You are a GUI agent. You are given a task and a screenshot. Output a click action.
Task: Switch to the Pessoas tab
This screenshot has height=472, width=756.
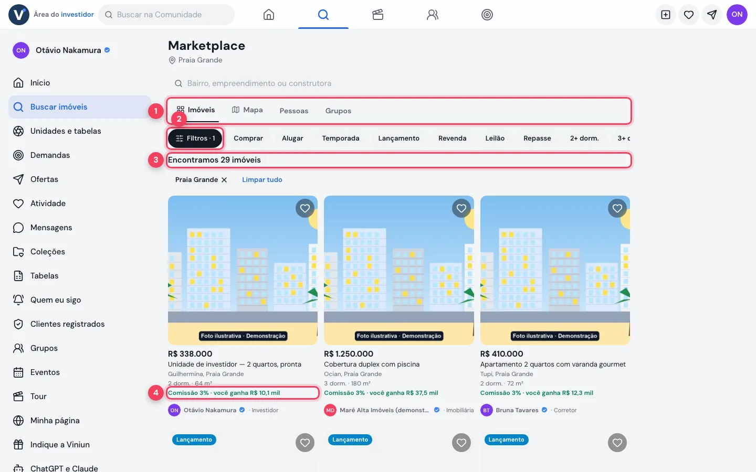click(294, 111)
